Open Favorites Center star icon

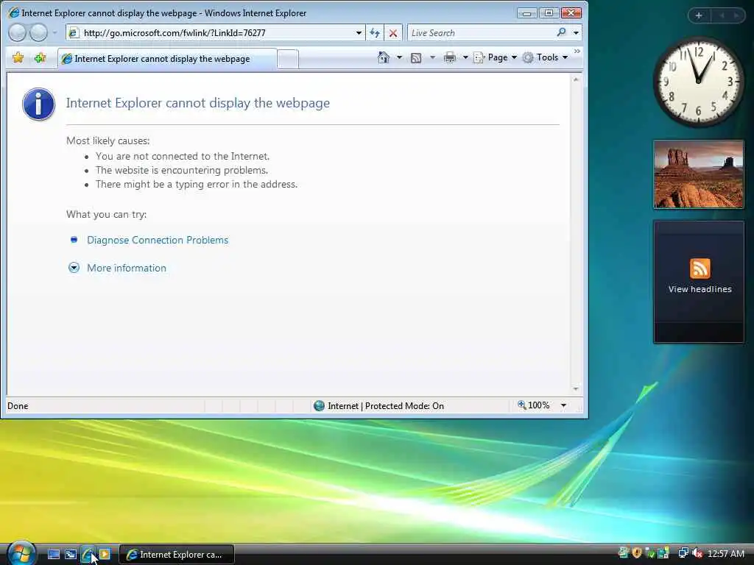click(x=18, y=58)
